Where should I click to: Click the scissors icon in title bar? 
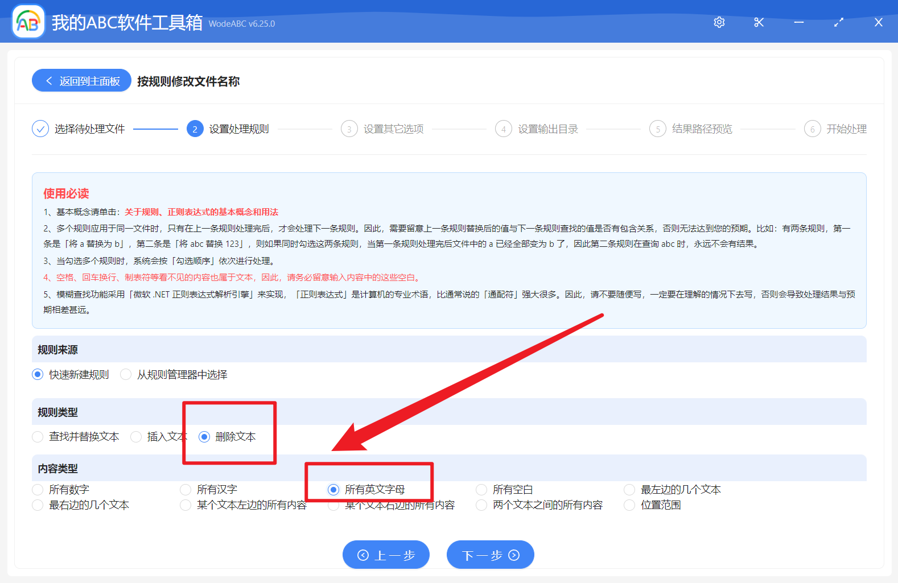759,22
